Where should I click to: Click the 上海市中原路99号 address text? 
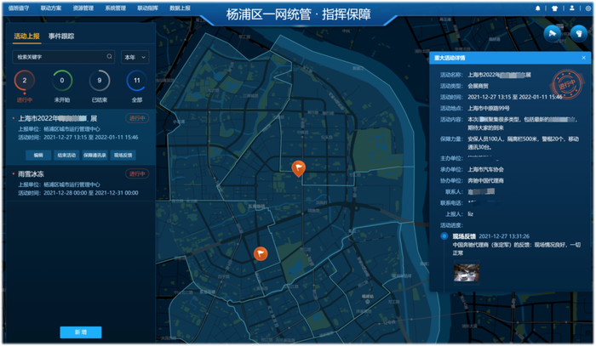[489, 108]
